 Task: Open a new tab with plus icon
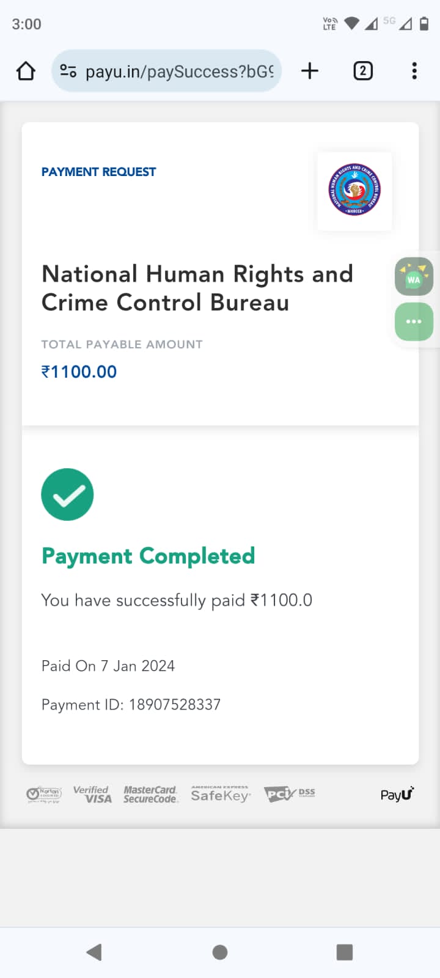click(x=310, y=71)
